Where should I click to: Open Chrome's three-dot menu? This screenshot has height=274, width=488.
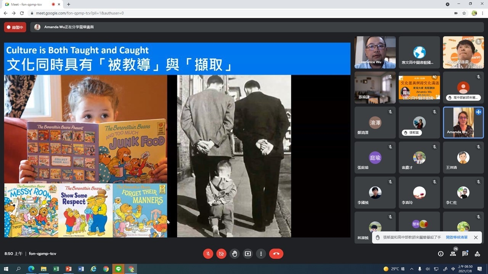(x=483, y=13)
